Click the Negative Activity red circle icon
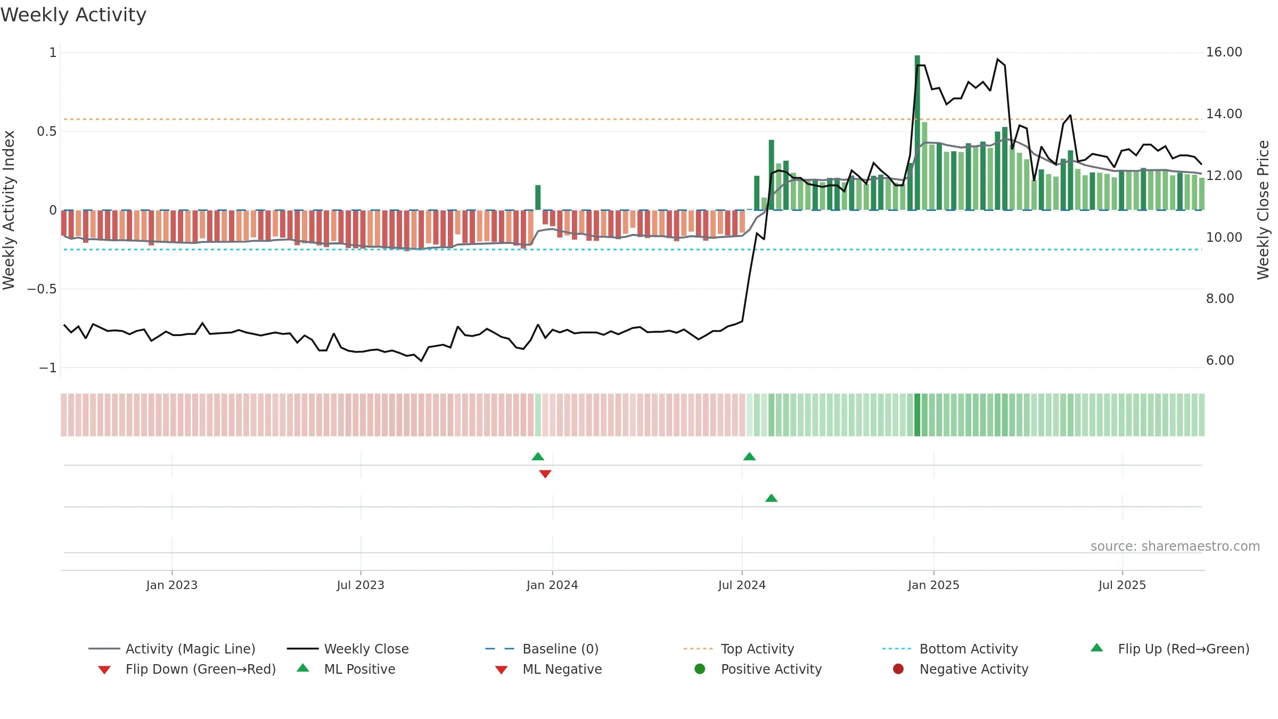The image size is (1278, 719). pos(898,669)
